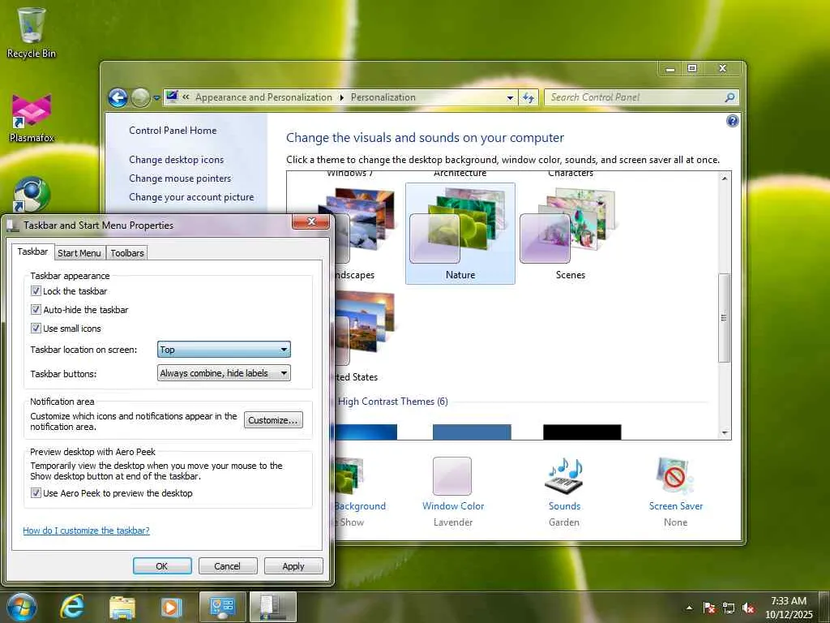Select the Taskbar tab
This screenshot has height=623, width=830.
click(x=32, y=251)
